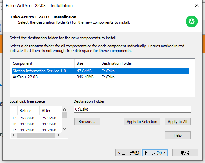Click the Apply to All button
Screen dimensions: 205x163
[x=178, y=122]
